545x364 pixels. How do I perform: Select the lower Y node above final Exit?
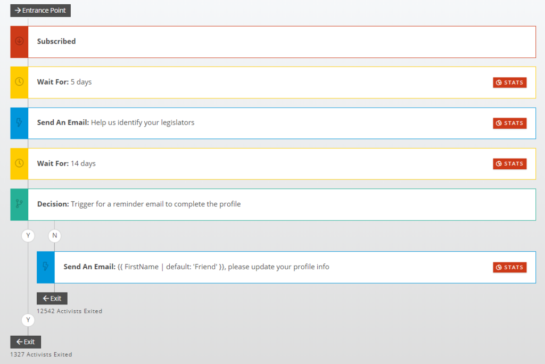pos(28,320)
